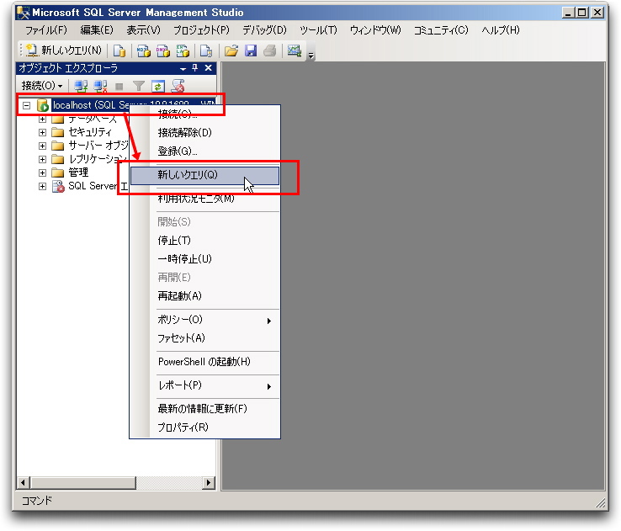
Task: Click the disconnect server icon
Action: coord(101,86)
